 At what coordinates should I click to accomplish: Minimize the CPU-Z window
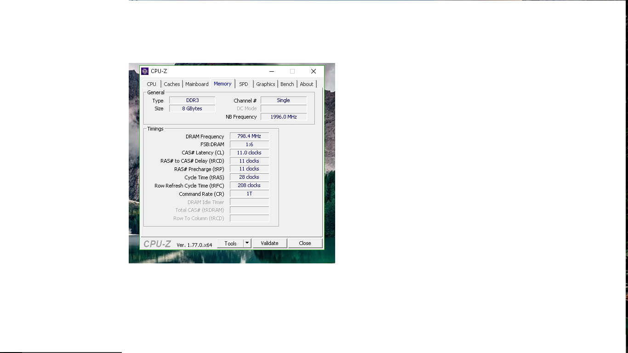pyautogui.click(x=272, y=71)
